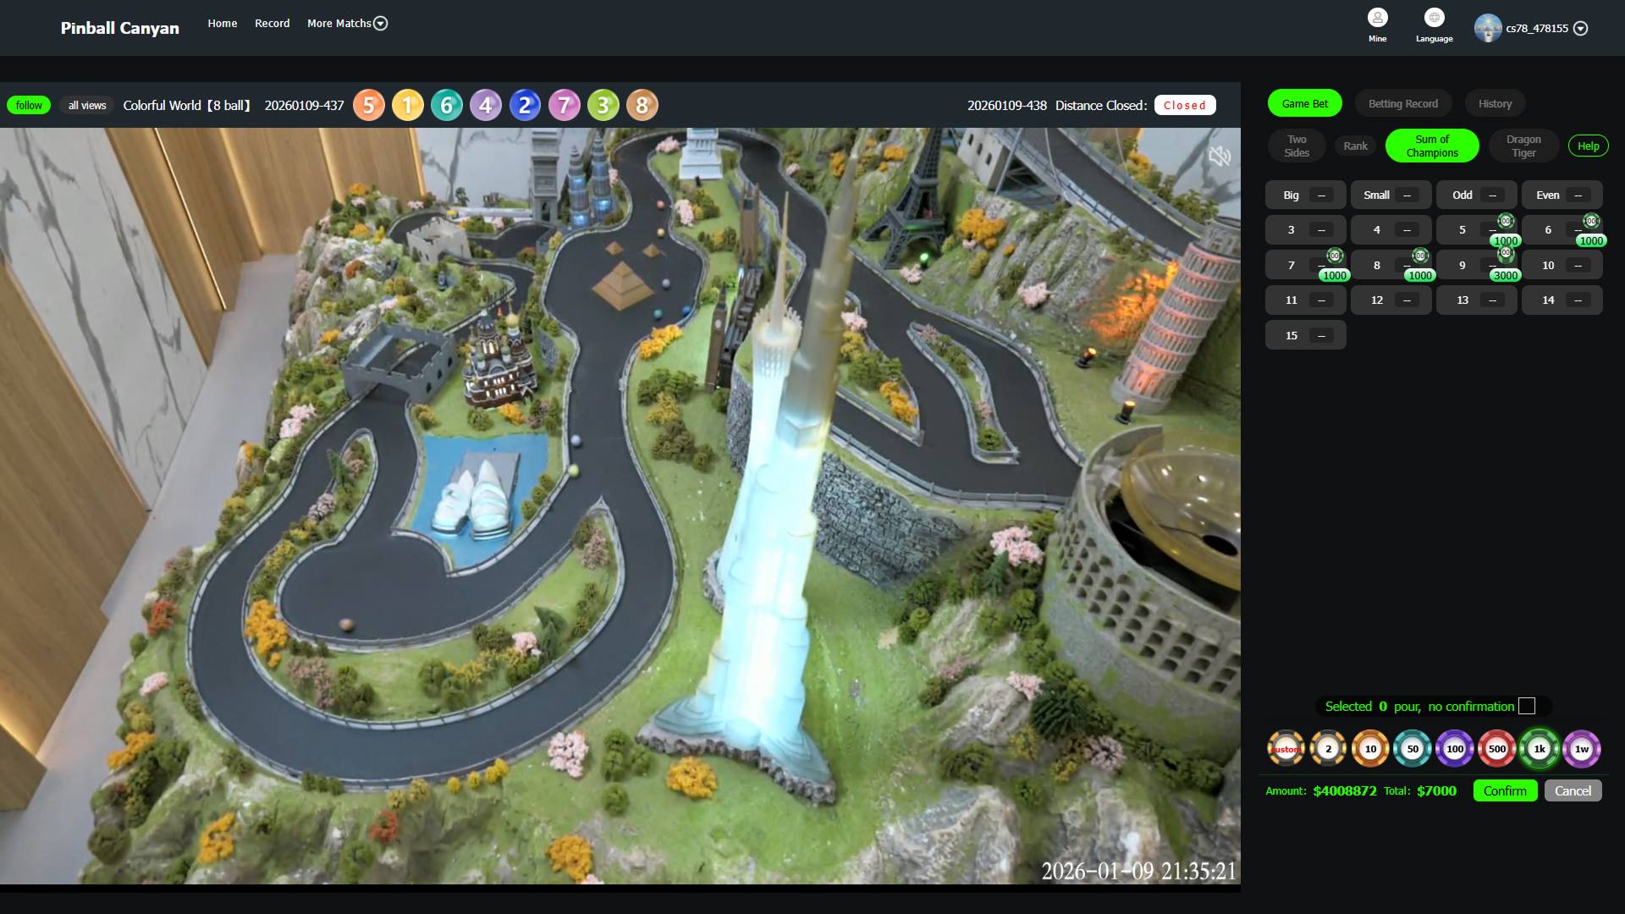Select the 1w purple chip
The width and height of the screenshot is (1625, 914).
tap(1581, 749)
